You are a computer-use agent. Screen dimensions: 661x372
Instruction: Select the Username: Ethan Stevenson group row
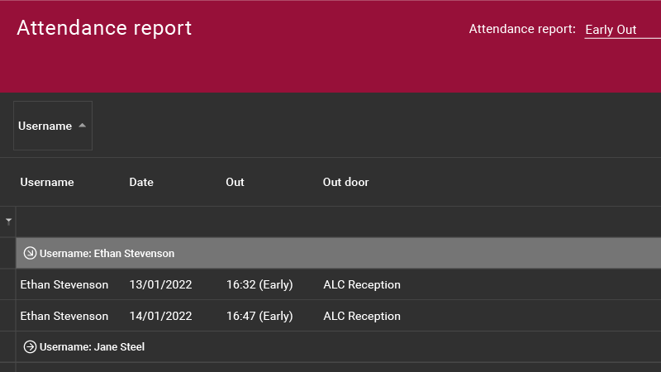339,253
